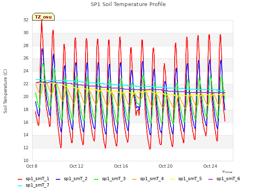Click the red sp1_smT_1 legend swatch
The width and height of the screenshot is (257, 193).
(20, 179)
